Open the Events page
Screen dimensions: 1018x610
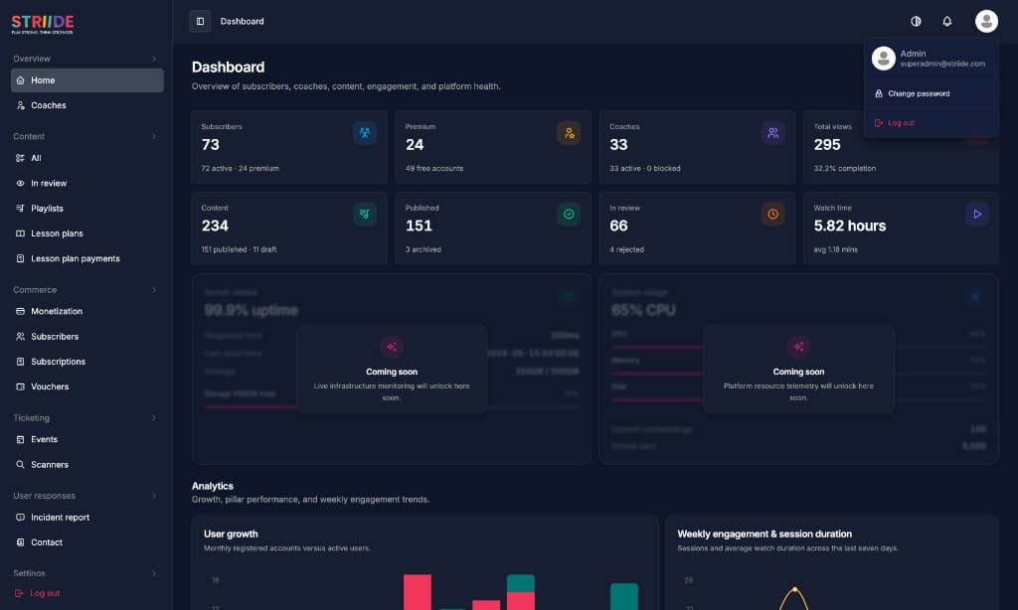tap(87, 439)
